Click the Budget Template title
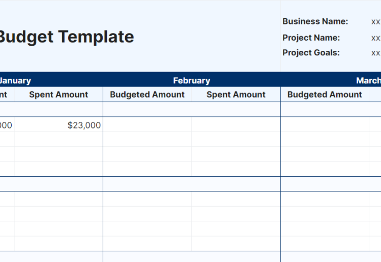 (66, 37)
